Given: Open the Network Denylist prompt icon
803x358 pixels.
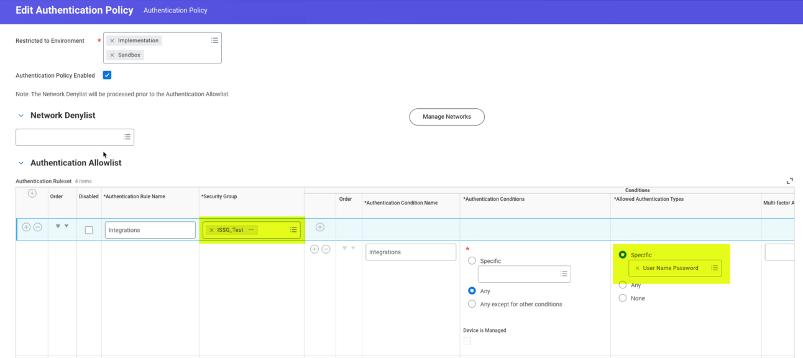Looking at the screenshot, I should [x=127, y=137].
